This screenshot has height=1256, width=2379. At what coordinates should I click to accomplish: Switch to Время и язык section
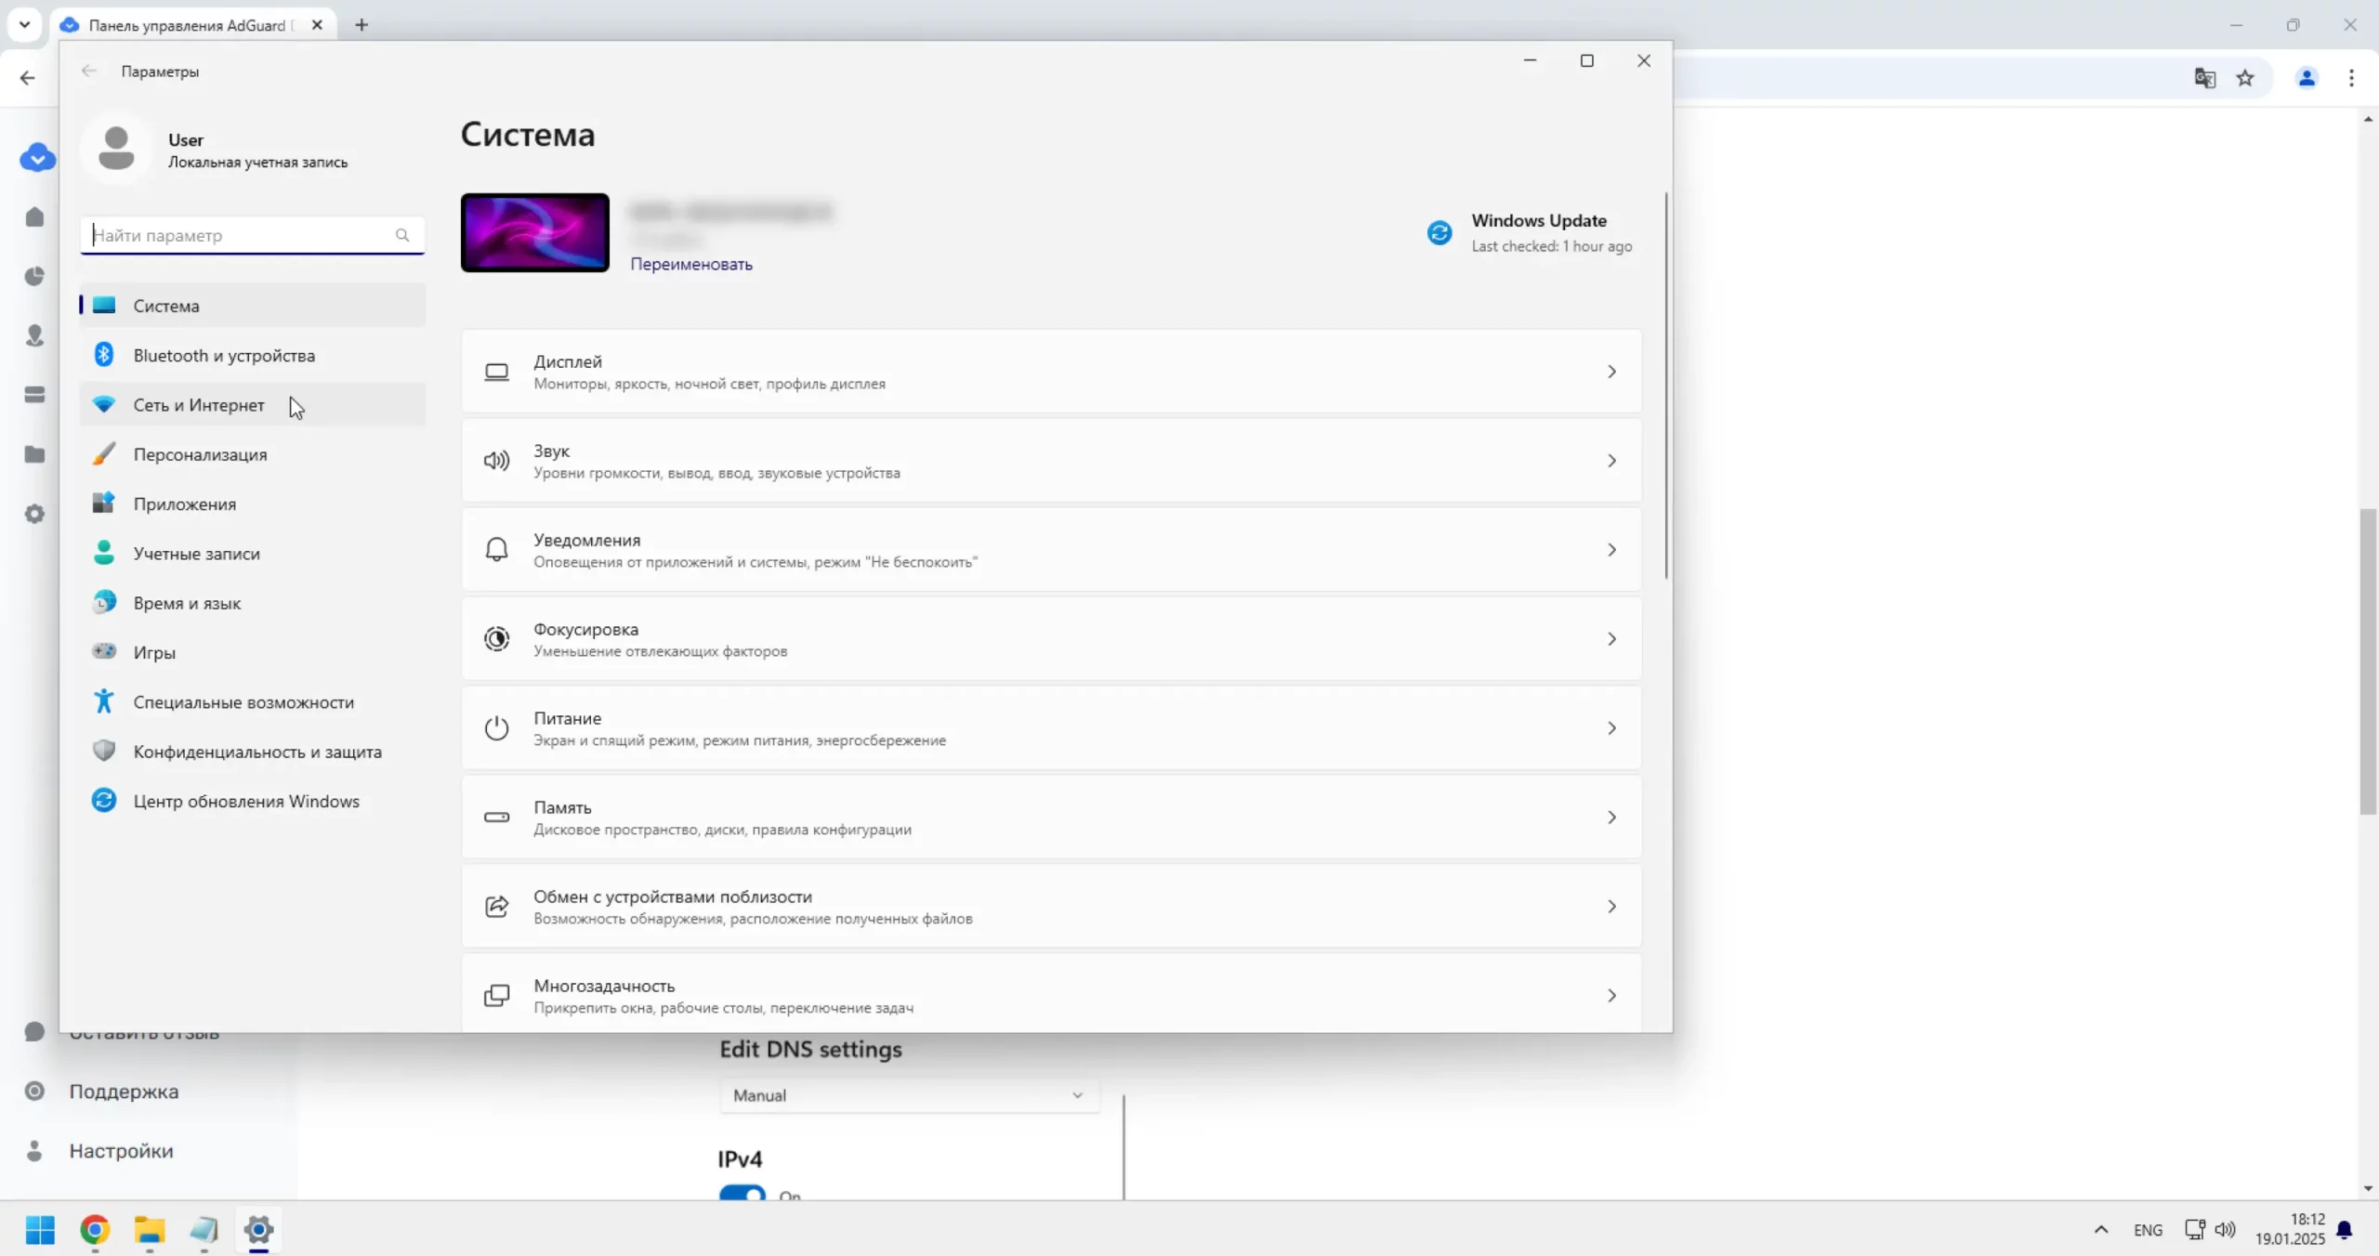coord(186,603)
